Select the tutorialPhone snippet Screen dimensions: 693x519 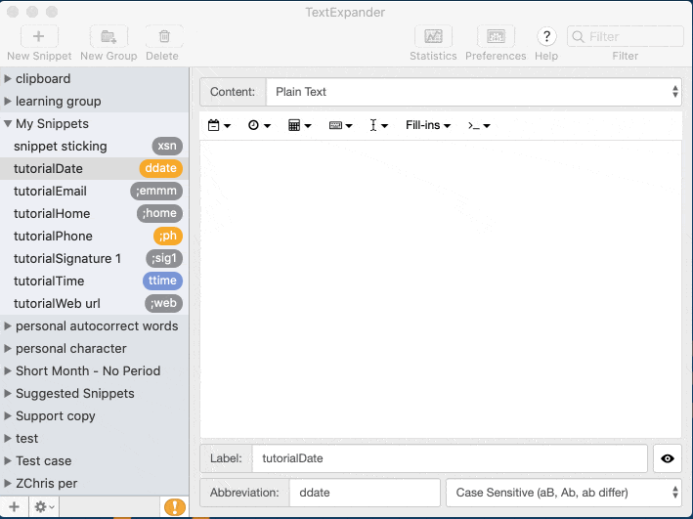(94, 237)
